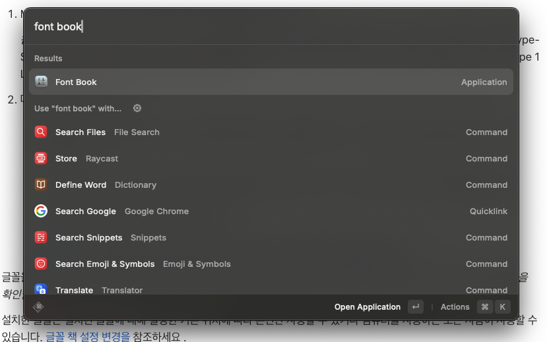
Task: Open the 글꼴 책 설정 변경을 link in background page
Action: (x=88, y=337)
